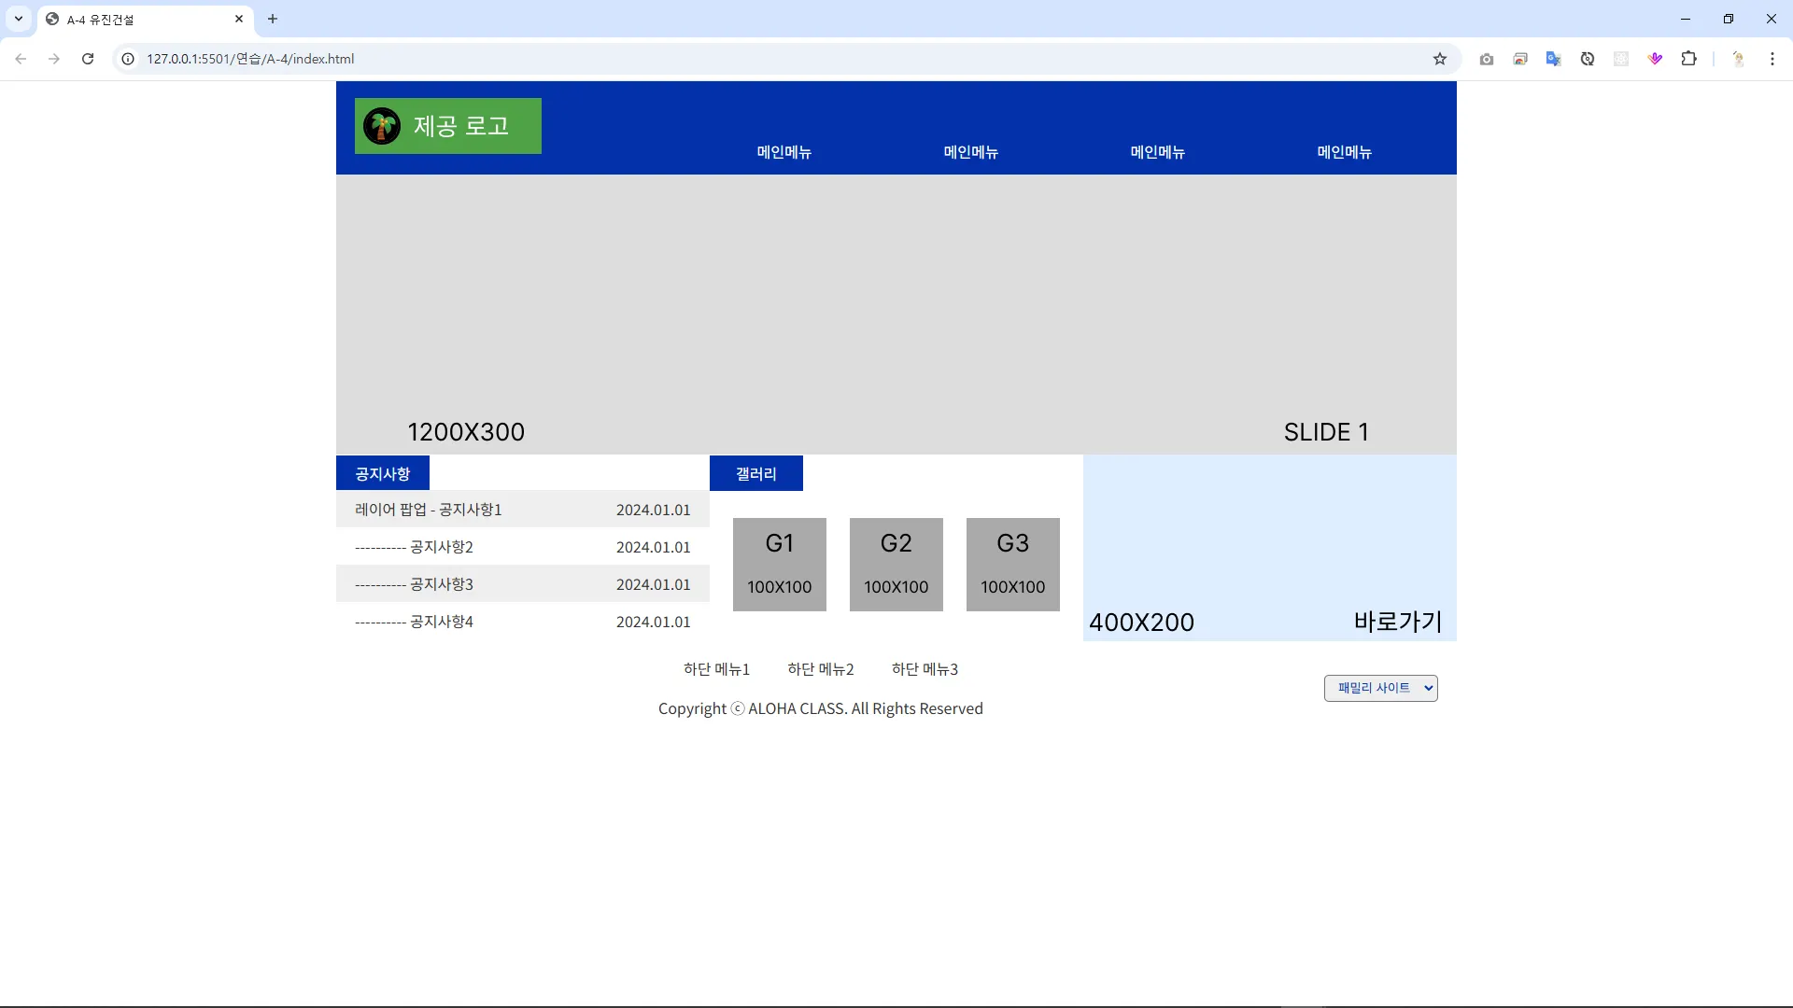This screenshot has width=1793, height=1008.
Task: Open the tab search chevron dropdown
Action: click(18, 19)
